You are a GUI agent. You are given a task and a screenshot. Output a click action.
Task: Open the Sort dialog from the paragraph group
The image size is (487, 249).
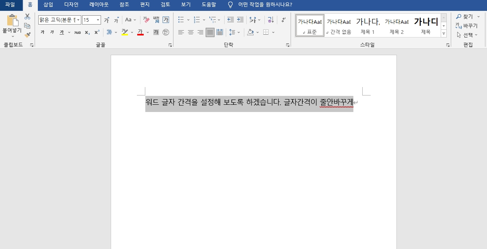pyautogui.click(x=270, y=19)
